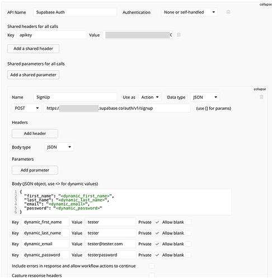Screen dimensions: 272x280
Task: Open the Data type JSON dropdown
Action: [x=205, y=97]
